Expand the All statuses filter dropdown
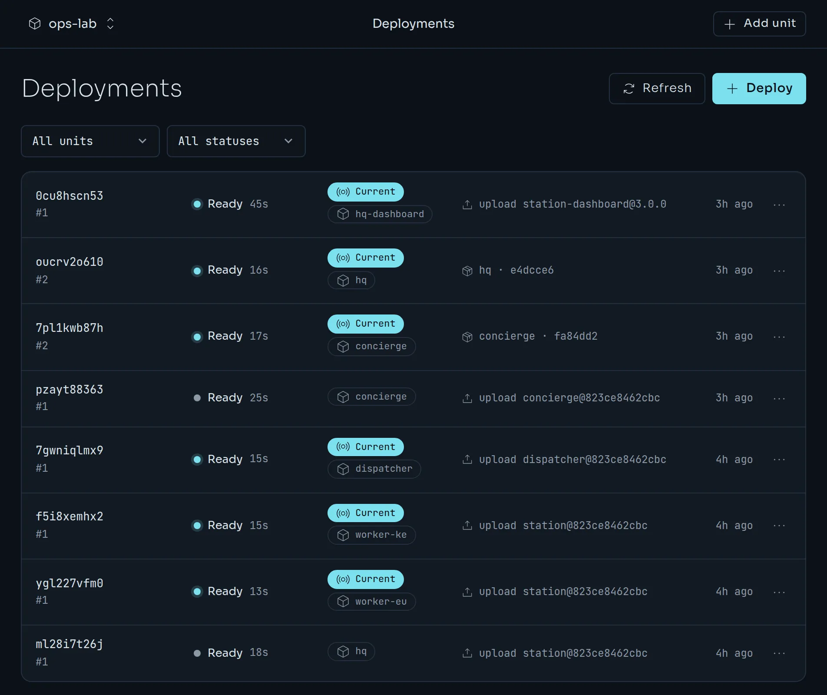This screenshot has width=827, height=695. (236, 141)
